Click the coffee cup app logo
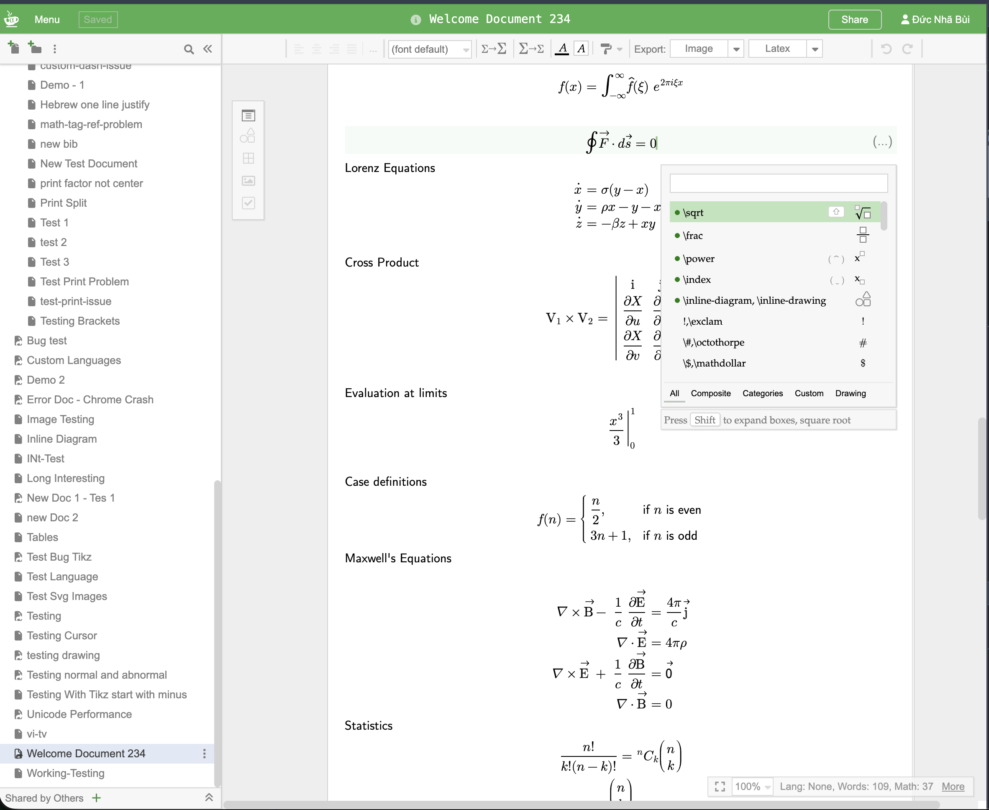The image size is (989, 810). [x=11, y=19]
